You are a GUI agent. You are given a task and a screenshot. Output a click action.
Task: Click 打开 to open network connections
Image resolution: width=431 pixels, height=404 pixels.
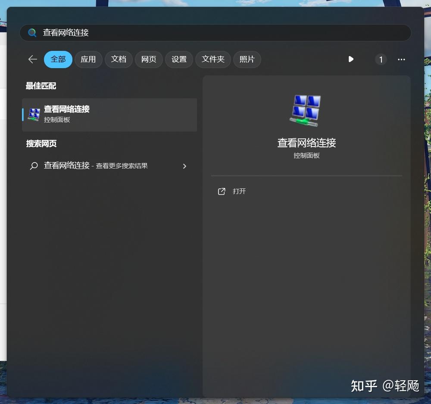coord(239,191)
